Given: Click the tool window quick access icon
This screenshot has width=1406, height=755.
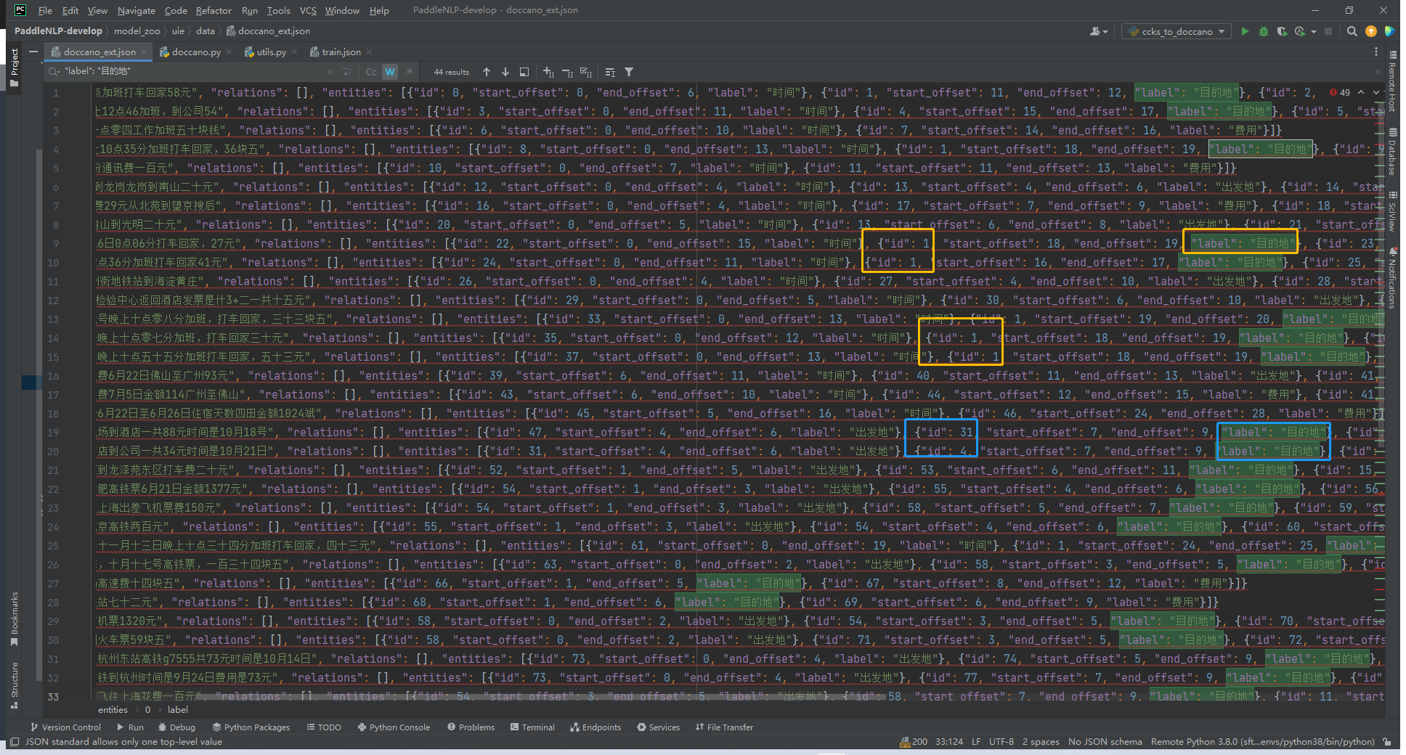Looking at the screenshot, I should pyautogui.click(x=14, y=742).
